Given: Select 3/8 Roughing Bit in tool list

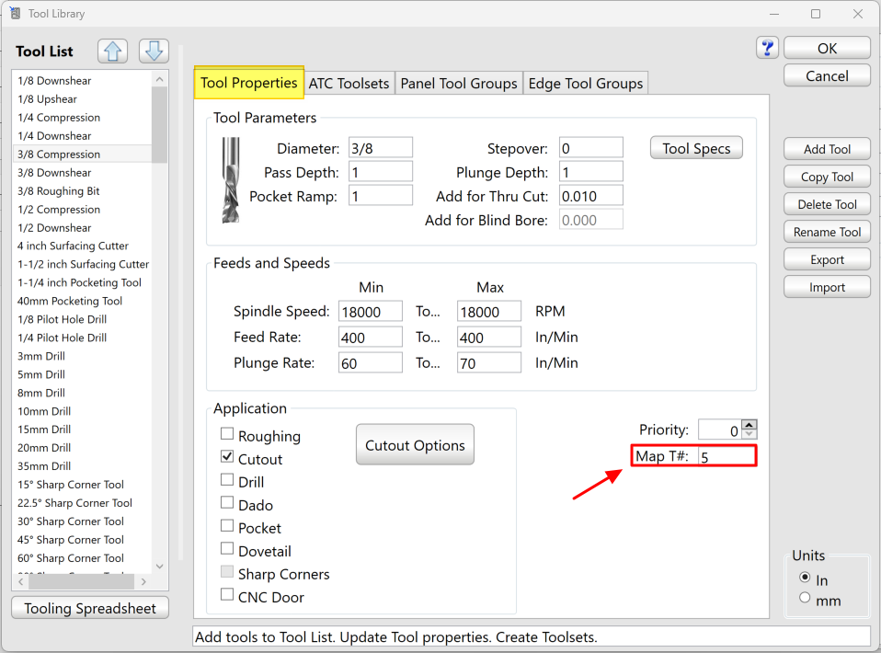Looking at the screenshot, I should [x=59, y=191].
